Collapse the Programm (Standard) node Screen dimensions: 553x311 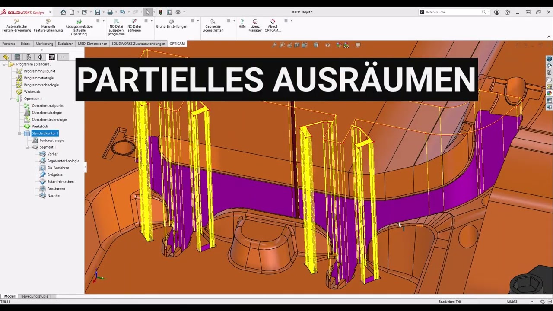point(4,64)
